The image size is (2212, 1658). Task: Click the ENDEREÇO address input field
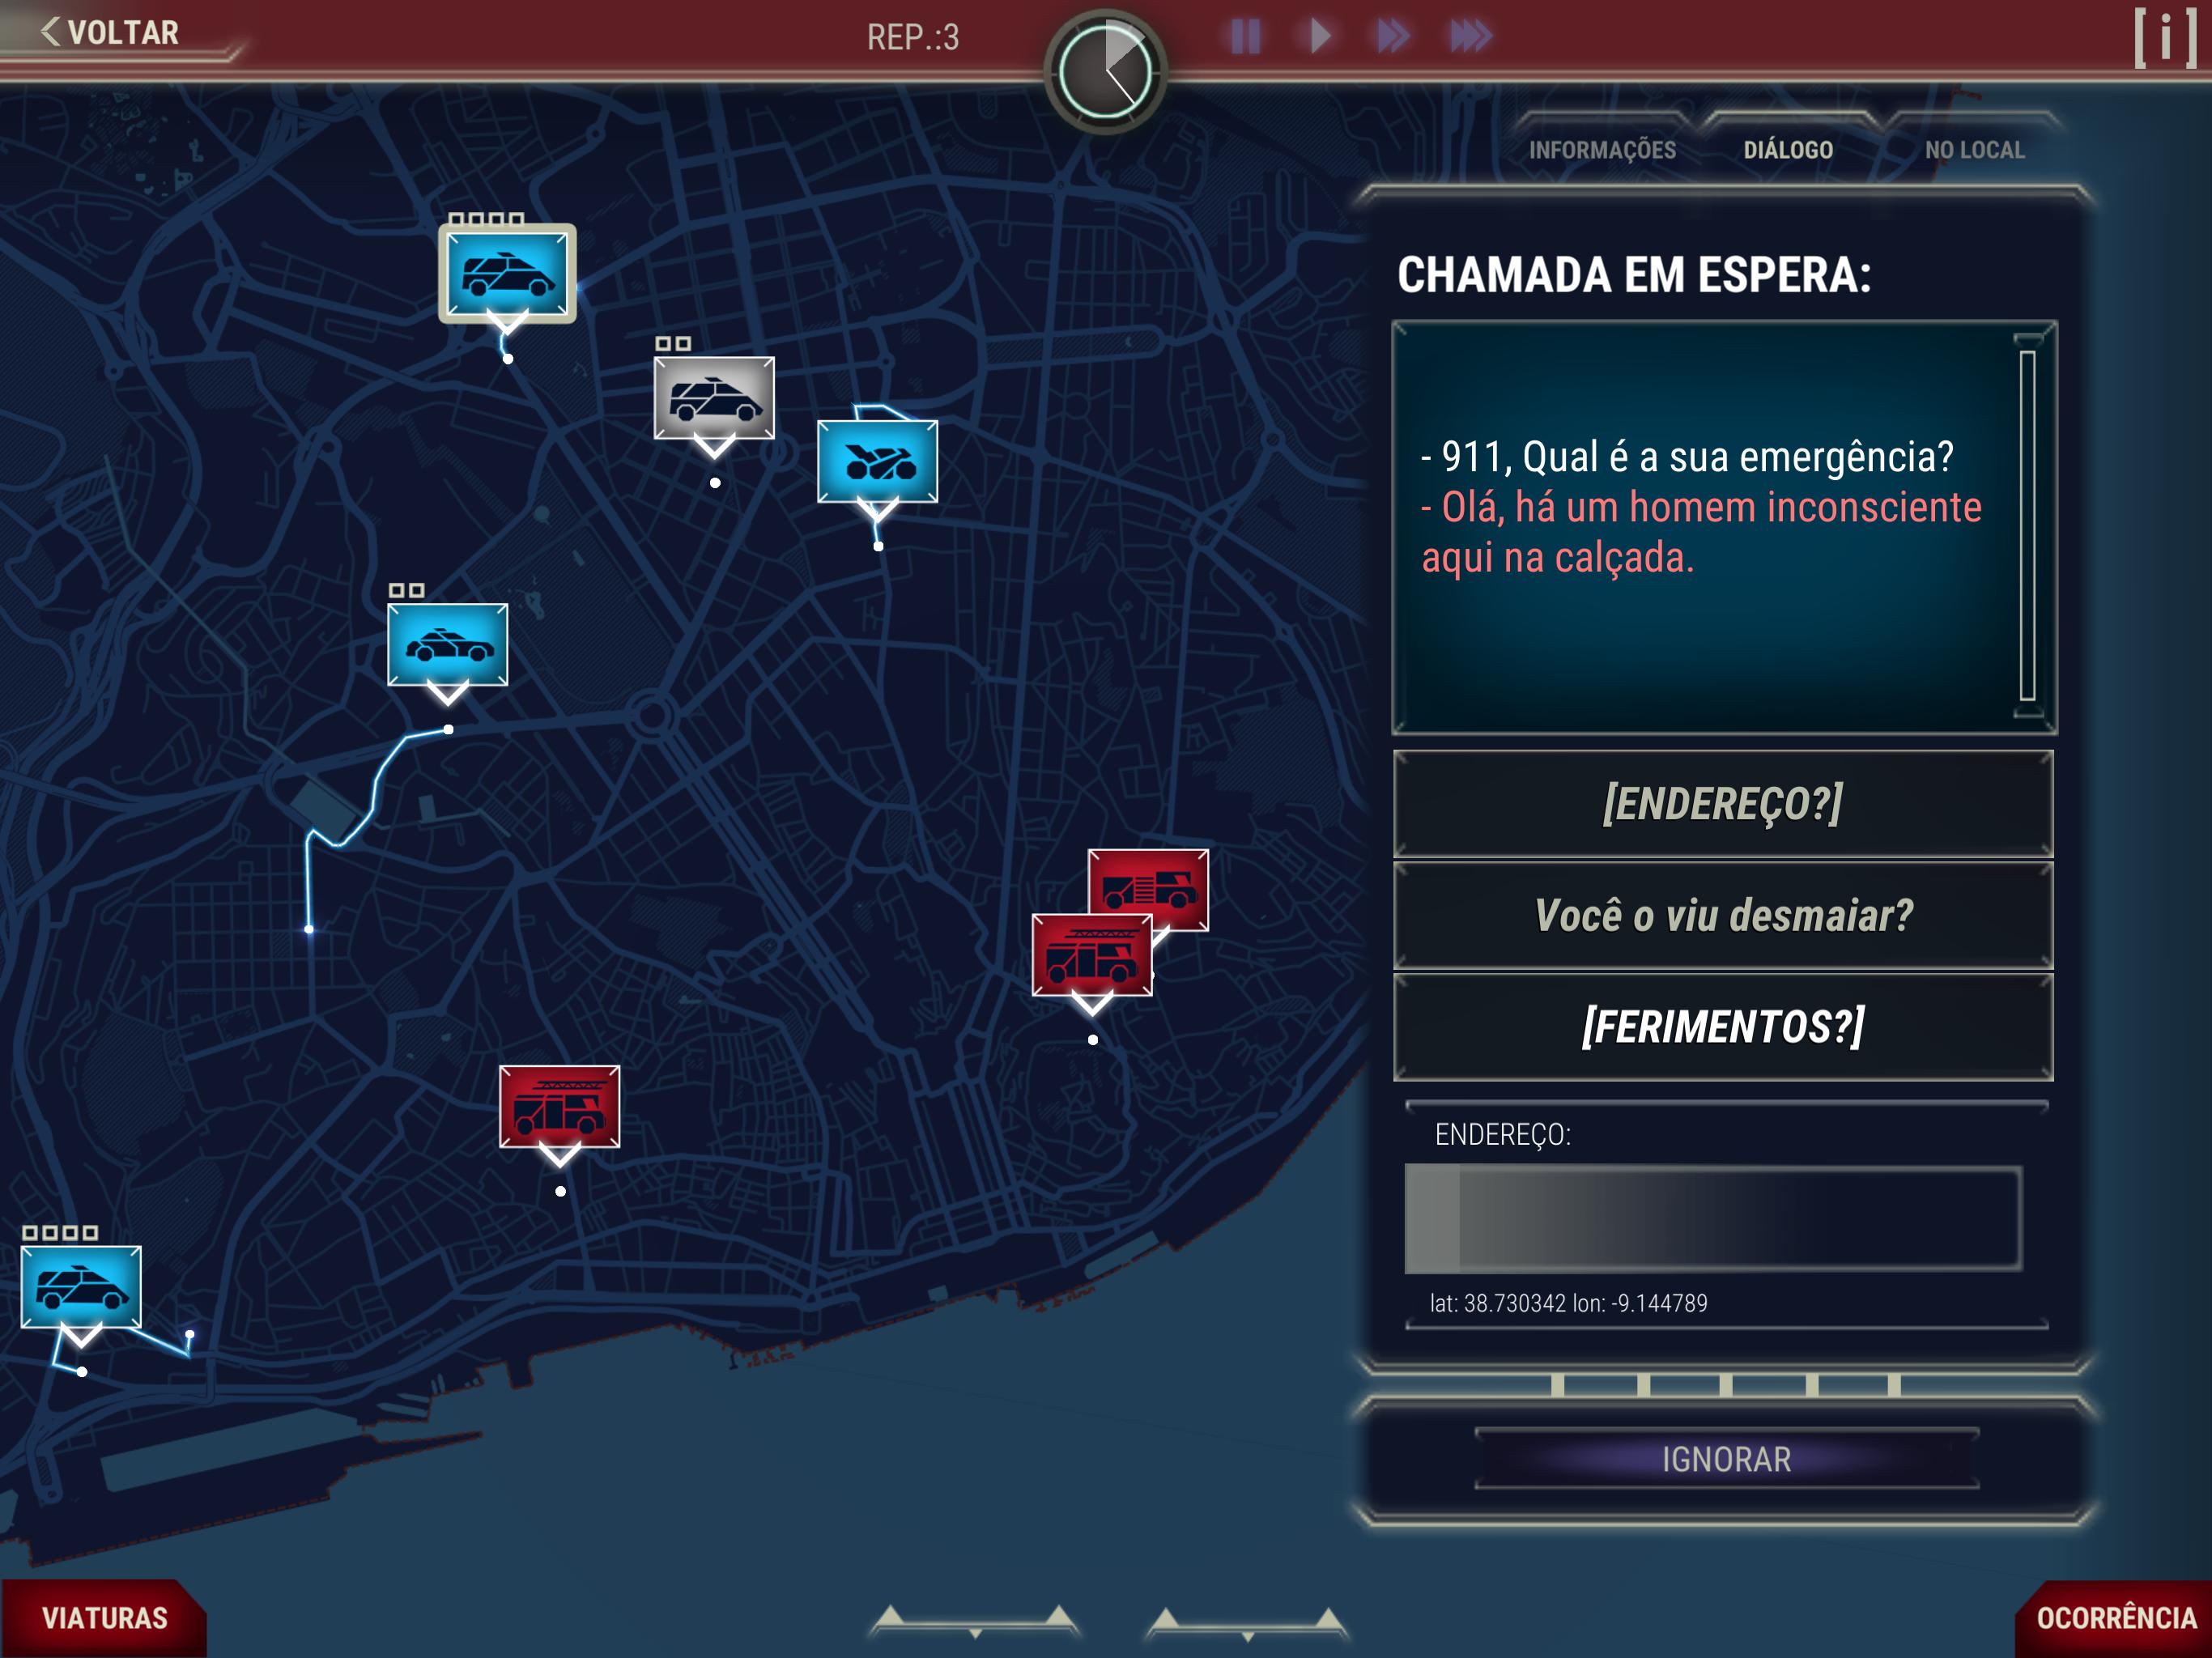click(1713, 1218)
